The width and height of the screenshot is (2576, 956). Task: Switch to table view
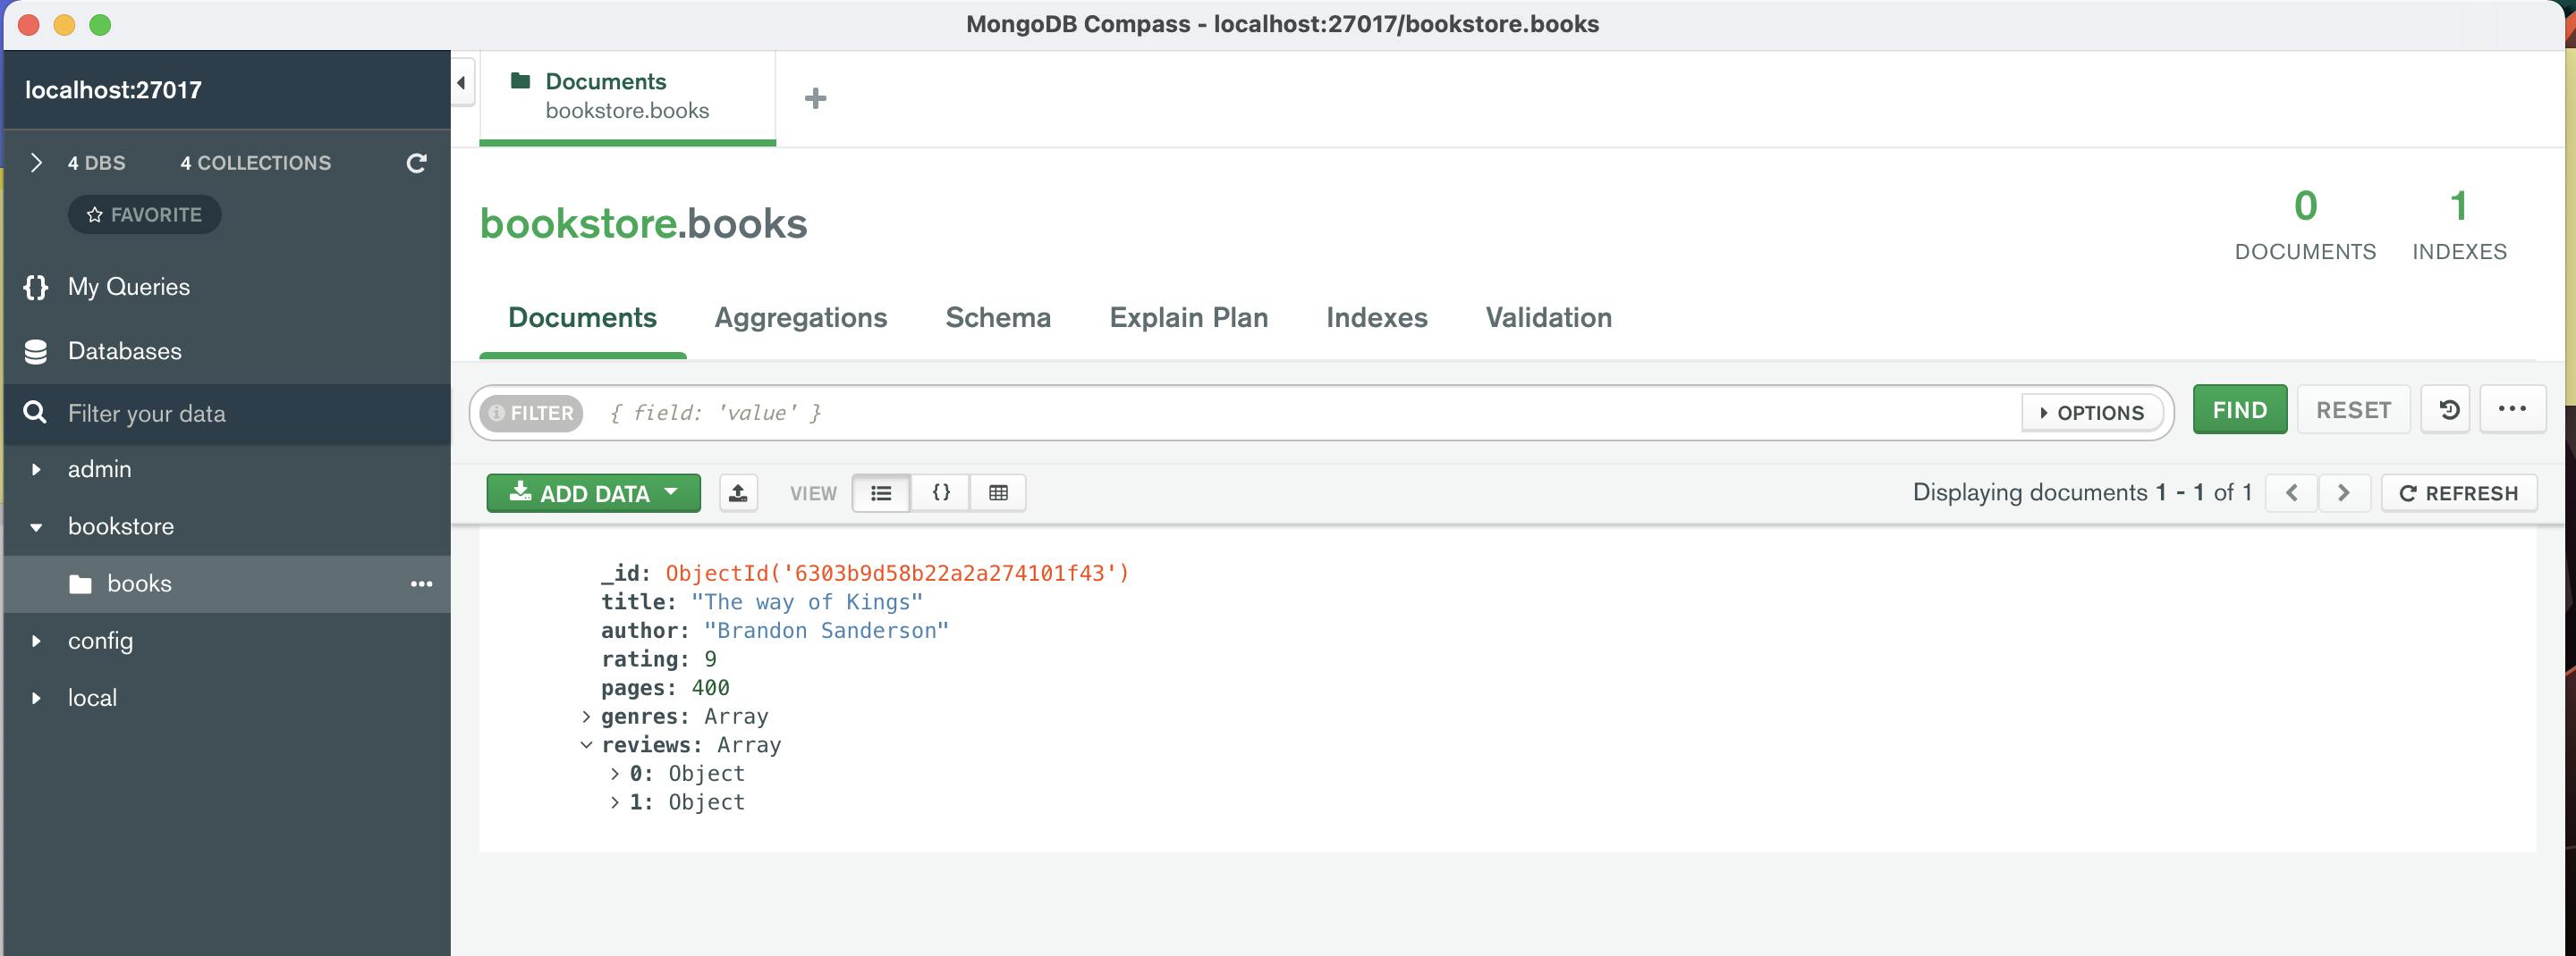point(998,492)
